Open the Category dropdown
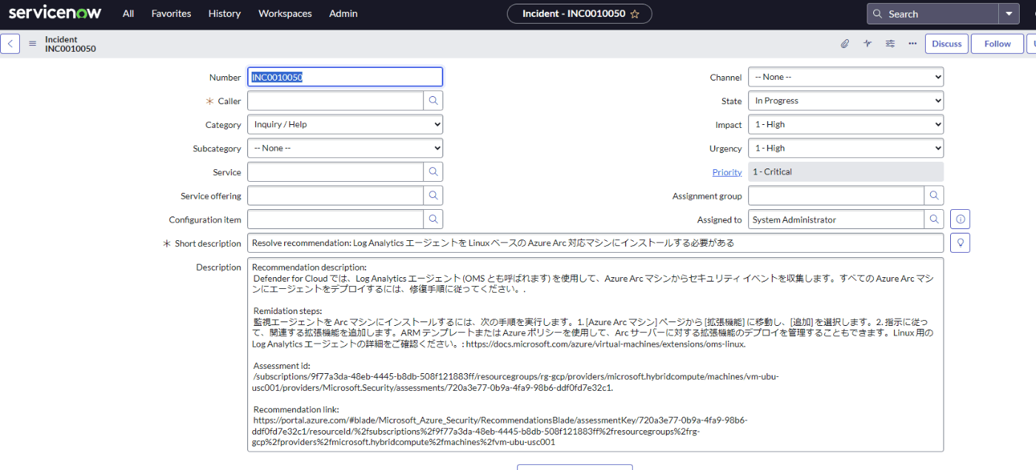This screenshot has width=1036, height=470. tap(345, 125)
